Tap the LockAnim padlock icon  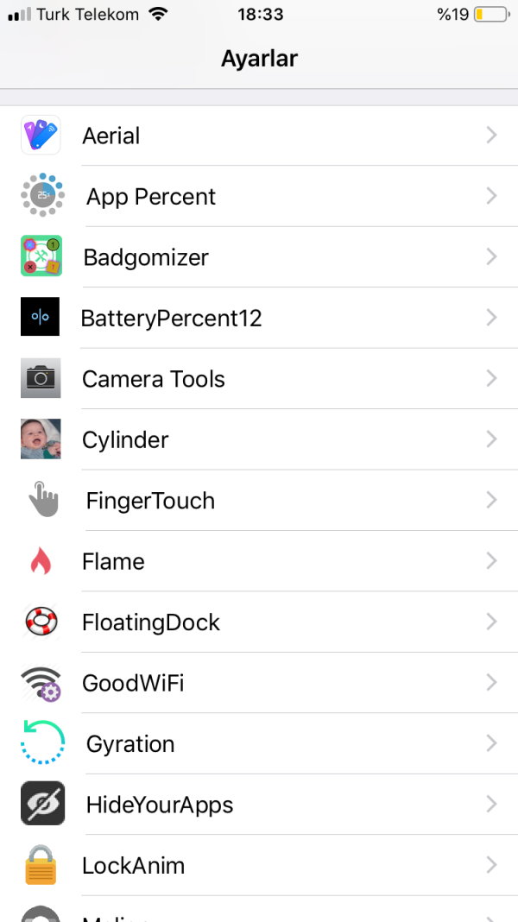[x=41, y=865]
